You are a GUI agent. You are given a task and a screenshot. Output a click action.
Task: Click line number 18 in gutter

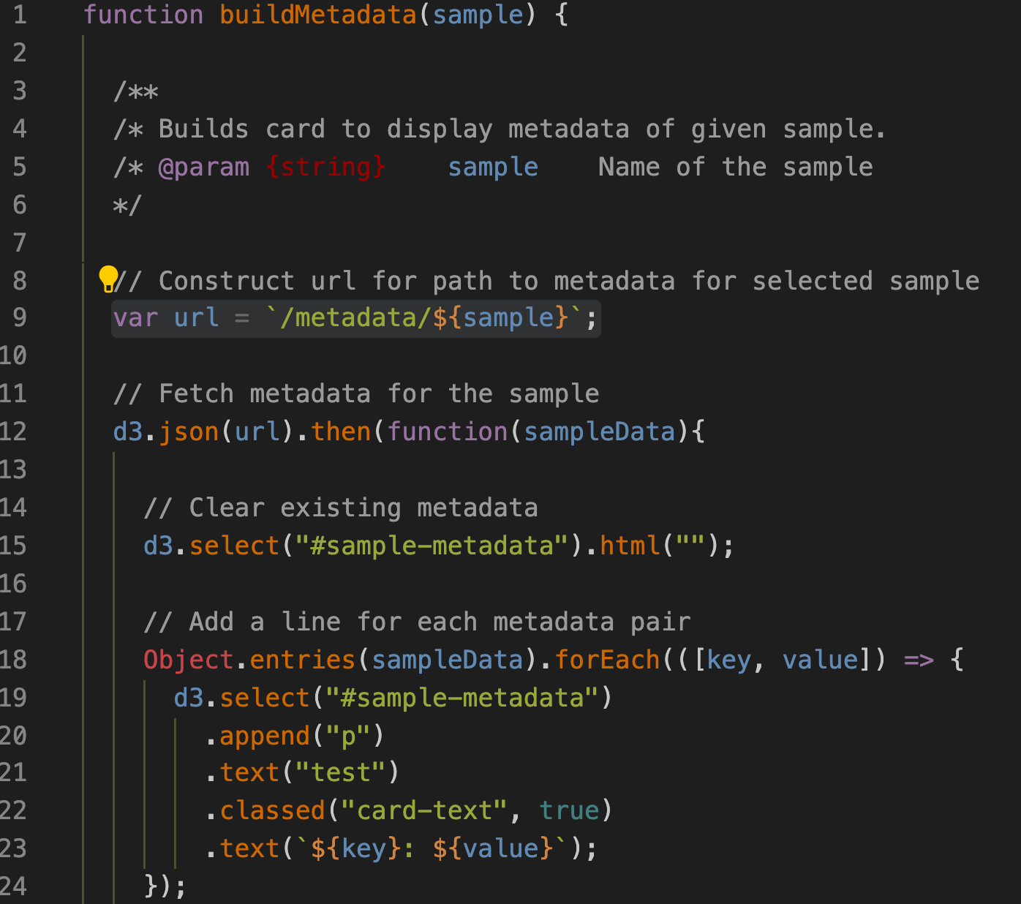tap(13, 660)
